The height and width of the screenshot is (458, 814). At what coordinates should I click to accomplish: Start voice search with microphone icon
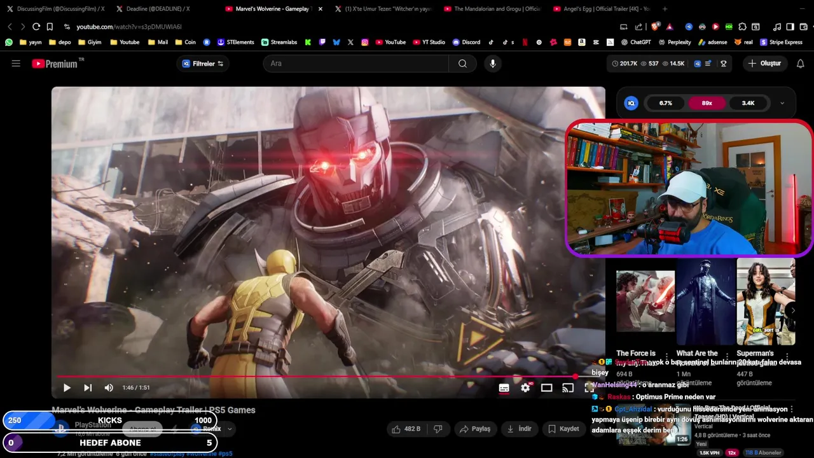click(492, 64)
